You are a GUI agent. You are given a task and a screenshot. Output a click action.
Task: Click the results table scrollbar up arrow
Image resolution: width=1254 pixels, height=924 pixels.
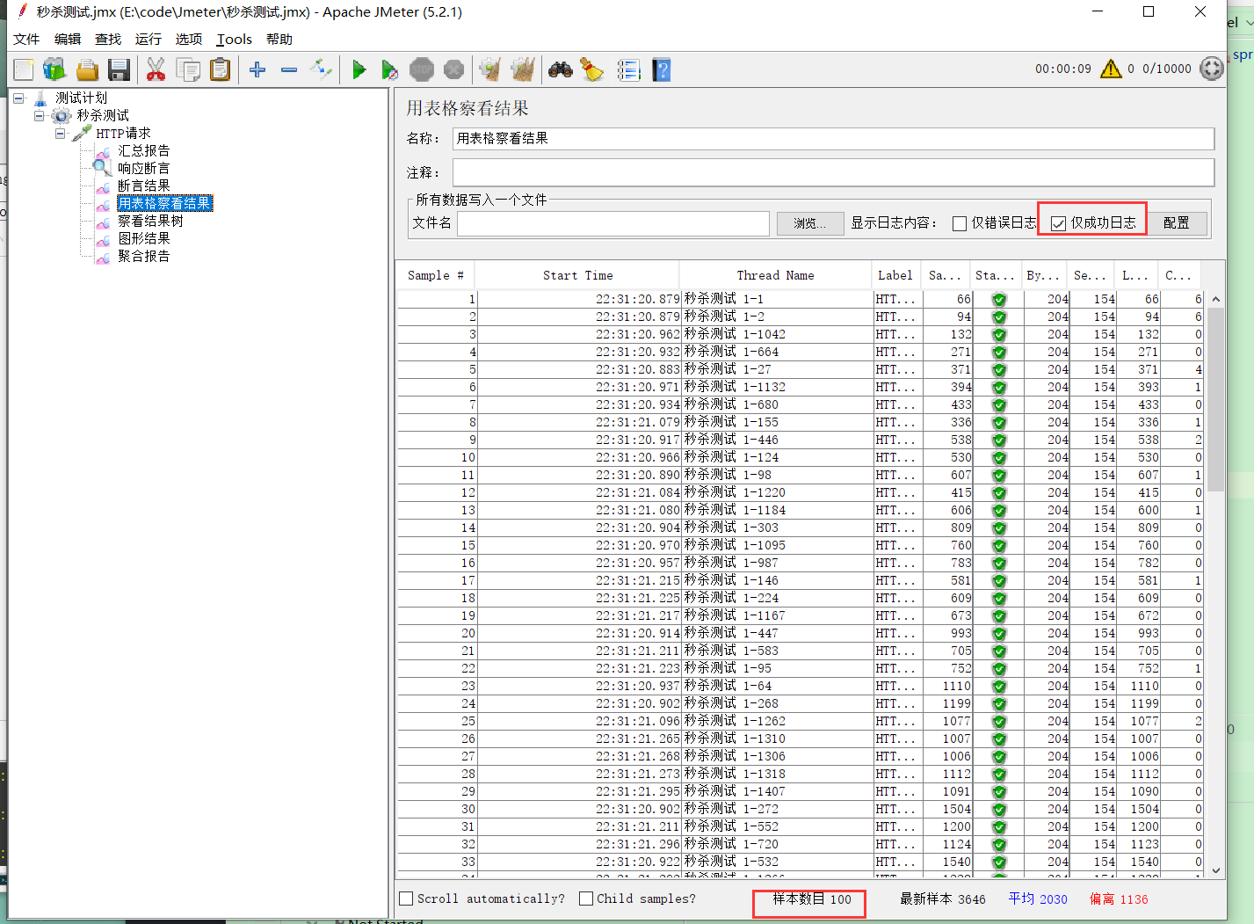[x=1216, y=299]
